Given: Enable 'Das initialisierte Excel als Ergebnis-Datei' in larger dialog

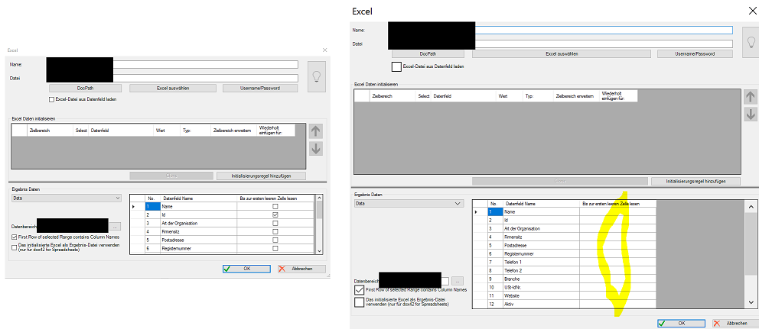Looking at the screenshot, I should coord(359,302).
